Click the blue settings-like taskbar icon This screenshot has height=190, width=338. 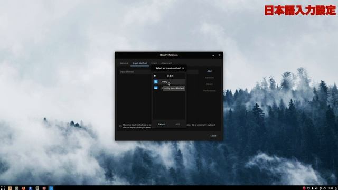point(31,188)
